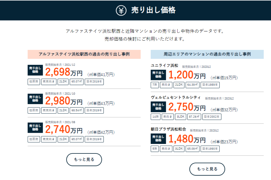Open the 朝日プラザ浜松和合 listing name
This screenshot has width=271, height=180.
[168, 129]
